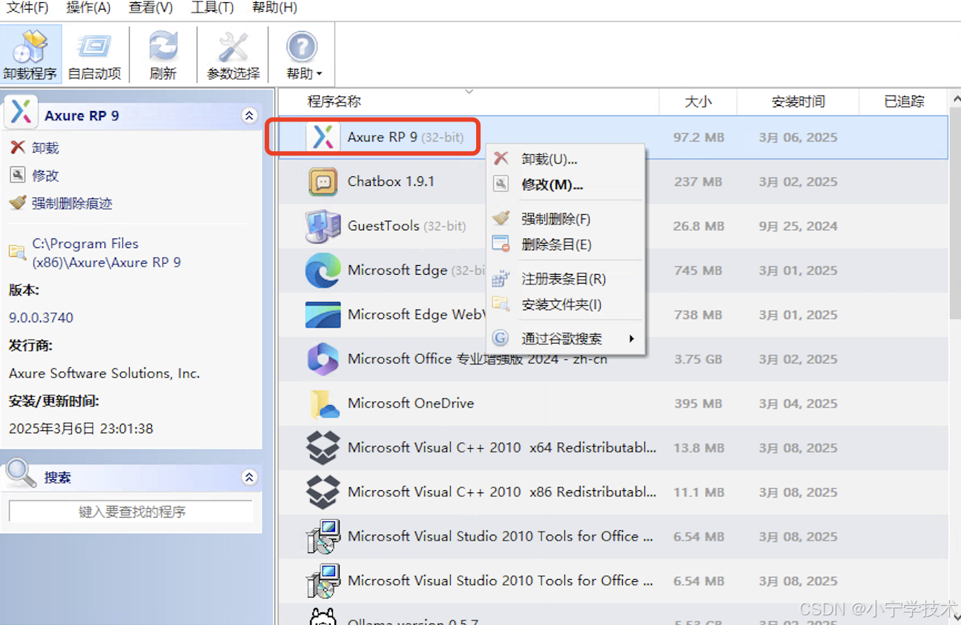Click the broom icon beside 强制删除痕迹
Image resolution: width=961 pixels, height=625 pixels.
pos(18,202)
